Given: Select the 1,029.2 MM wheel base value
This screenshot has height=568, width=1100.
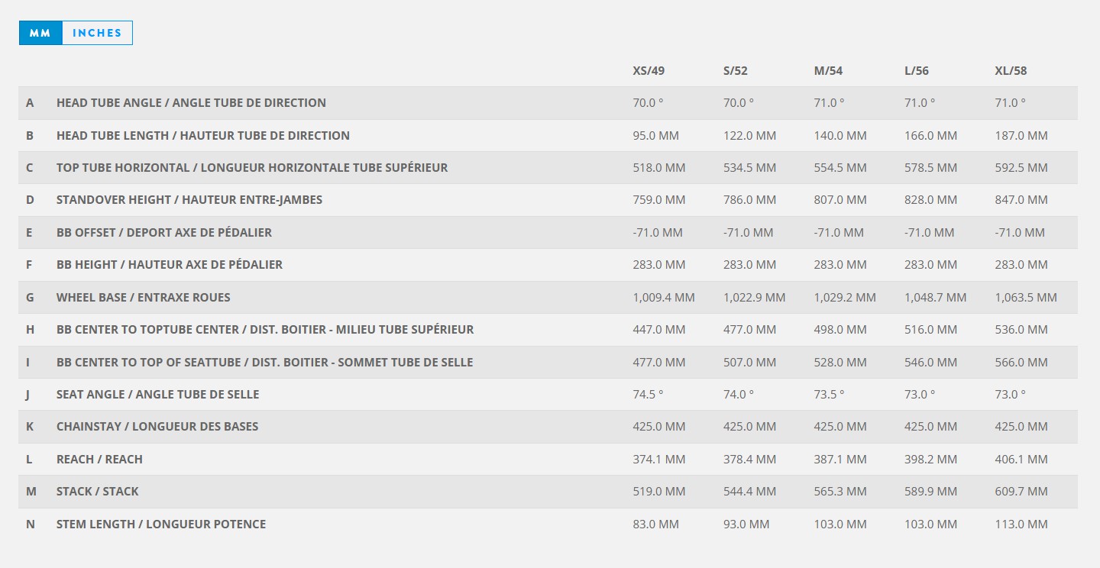Looking at the screenshot, I should [x=845, y=298].
